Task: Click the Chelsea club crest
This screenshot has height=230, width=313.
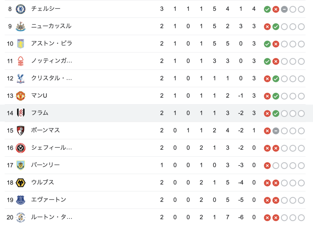Action: click(20, 9)
